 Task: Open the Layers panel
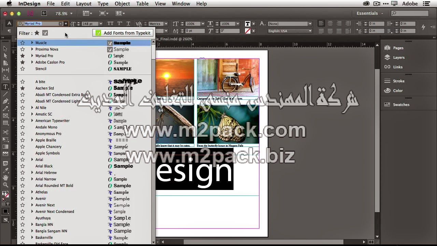coord(399,57)
